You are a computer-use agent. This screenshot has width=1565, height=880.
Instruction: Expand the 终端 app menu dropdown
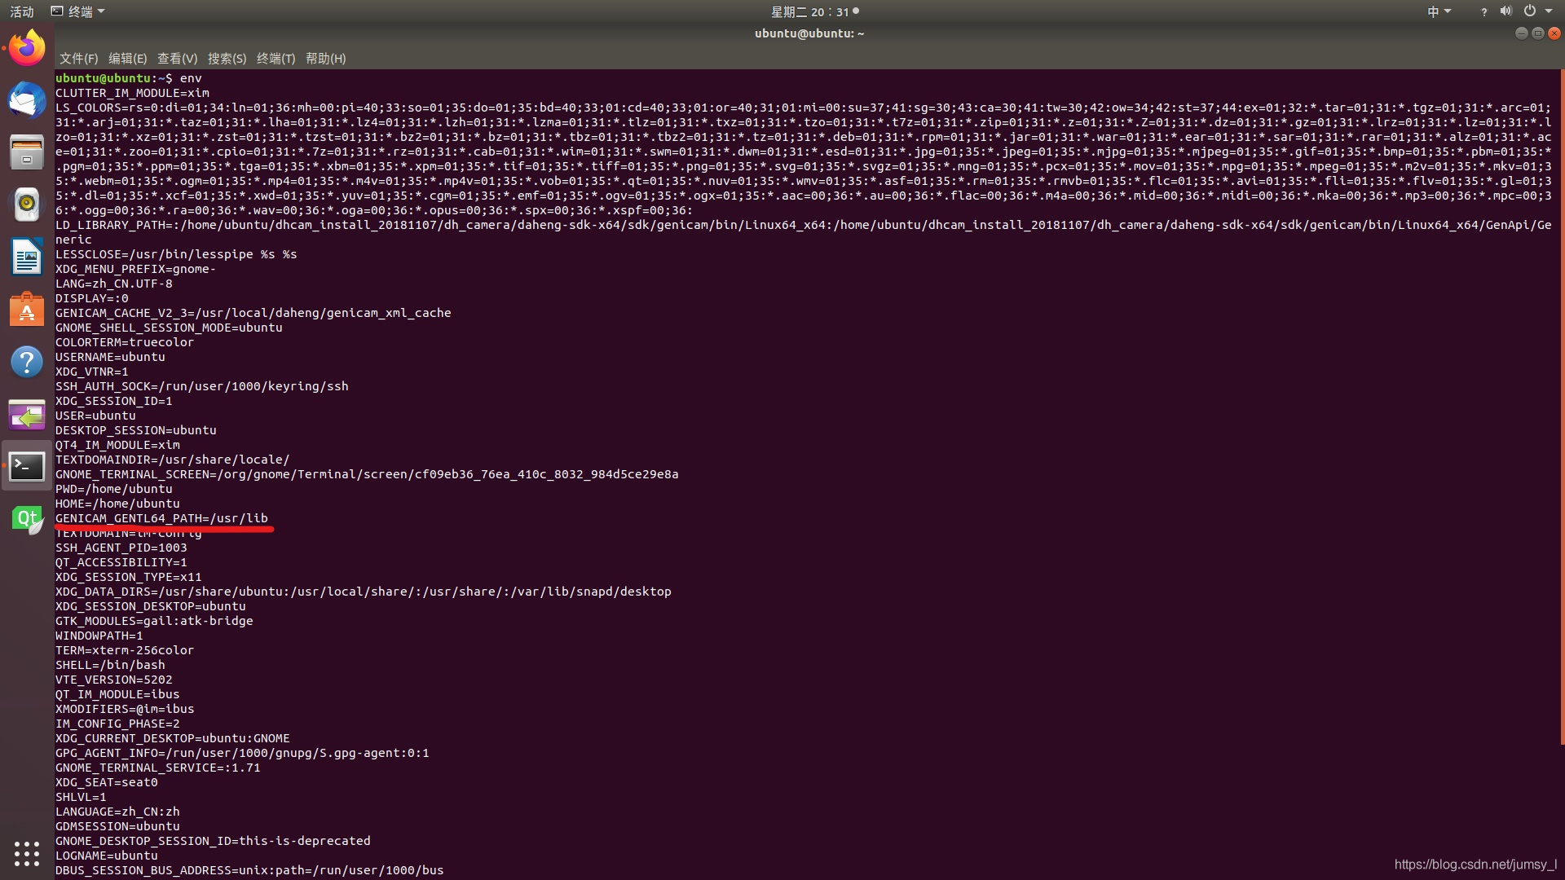[78, 11]
